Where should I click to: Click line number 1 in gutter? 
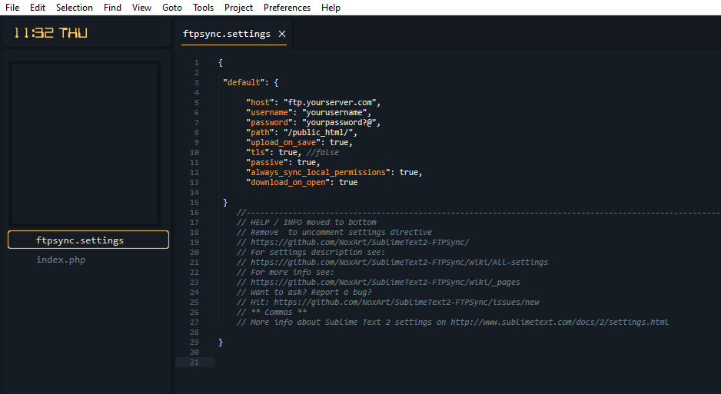pyautogui.click(x=196, y=62)
